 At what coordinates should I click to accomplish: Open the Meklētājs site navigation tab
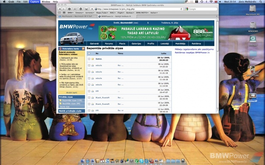180,43
